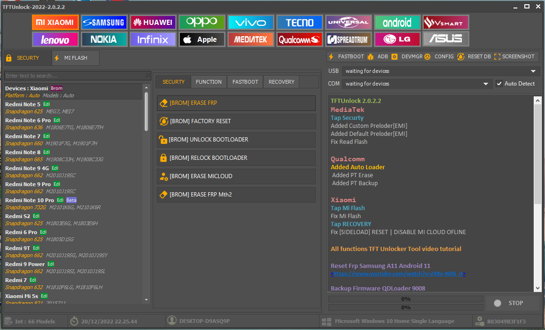Open the CONFIG toolbar item
This screenshot has width=545, height=330.
[439, 56]
